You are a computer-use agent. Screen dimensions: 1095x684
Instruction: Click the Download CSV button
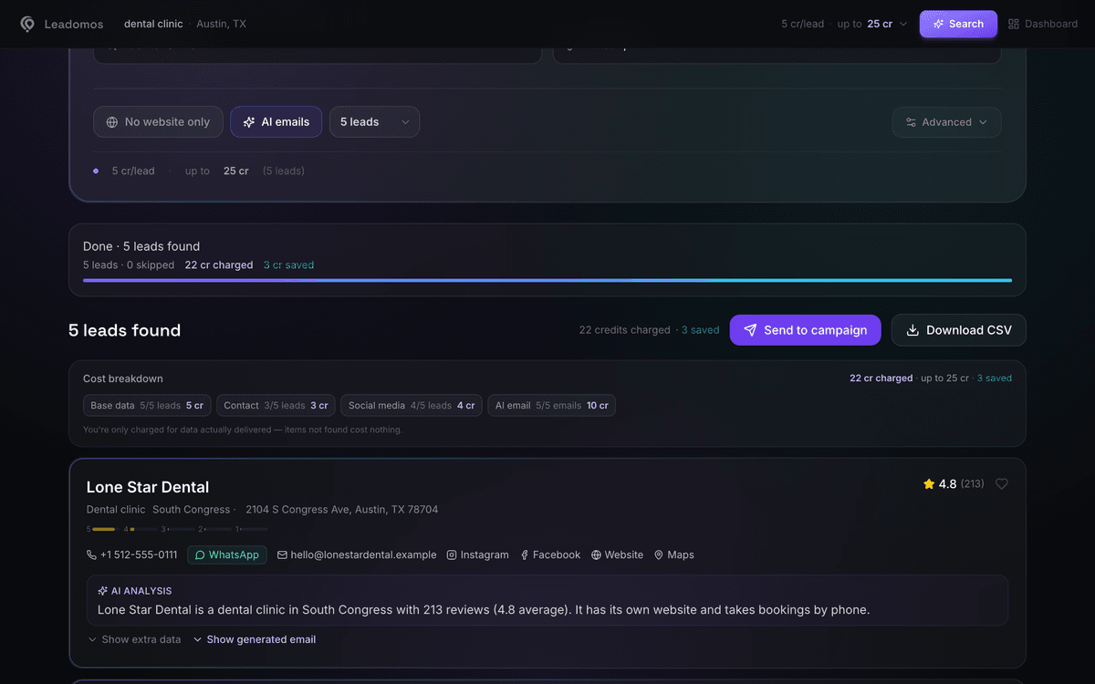(x=959, y=330)
